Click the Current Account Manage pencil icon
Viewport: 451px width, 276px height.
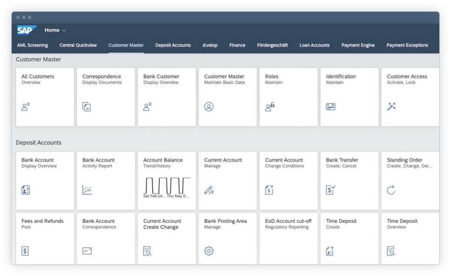click(209, 190)
